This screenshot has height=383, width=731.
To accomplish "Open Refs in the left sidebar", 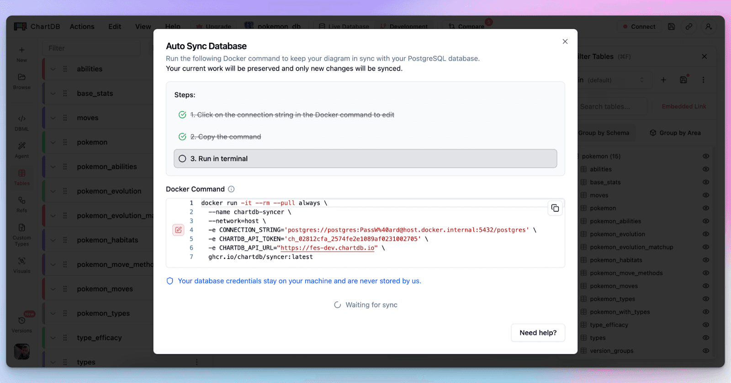I will click(21, 204).
